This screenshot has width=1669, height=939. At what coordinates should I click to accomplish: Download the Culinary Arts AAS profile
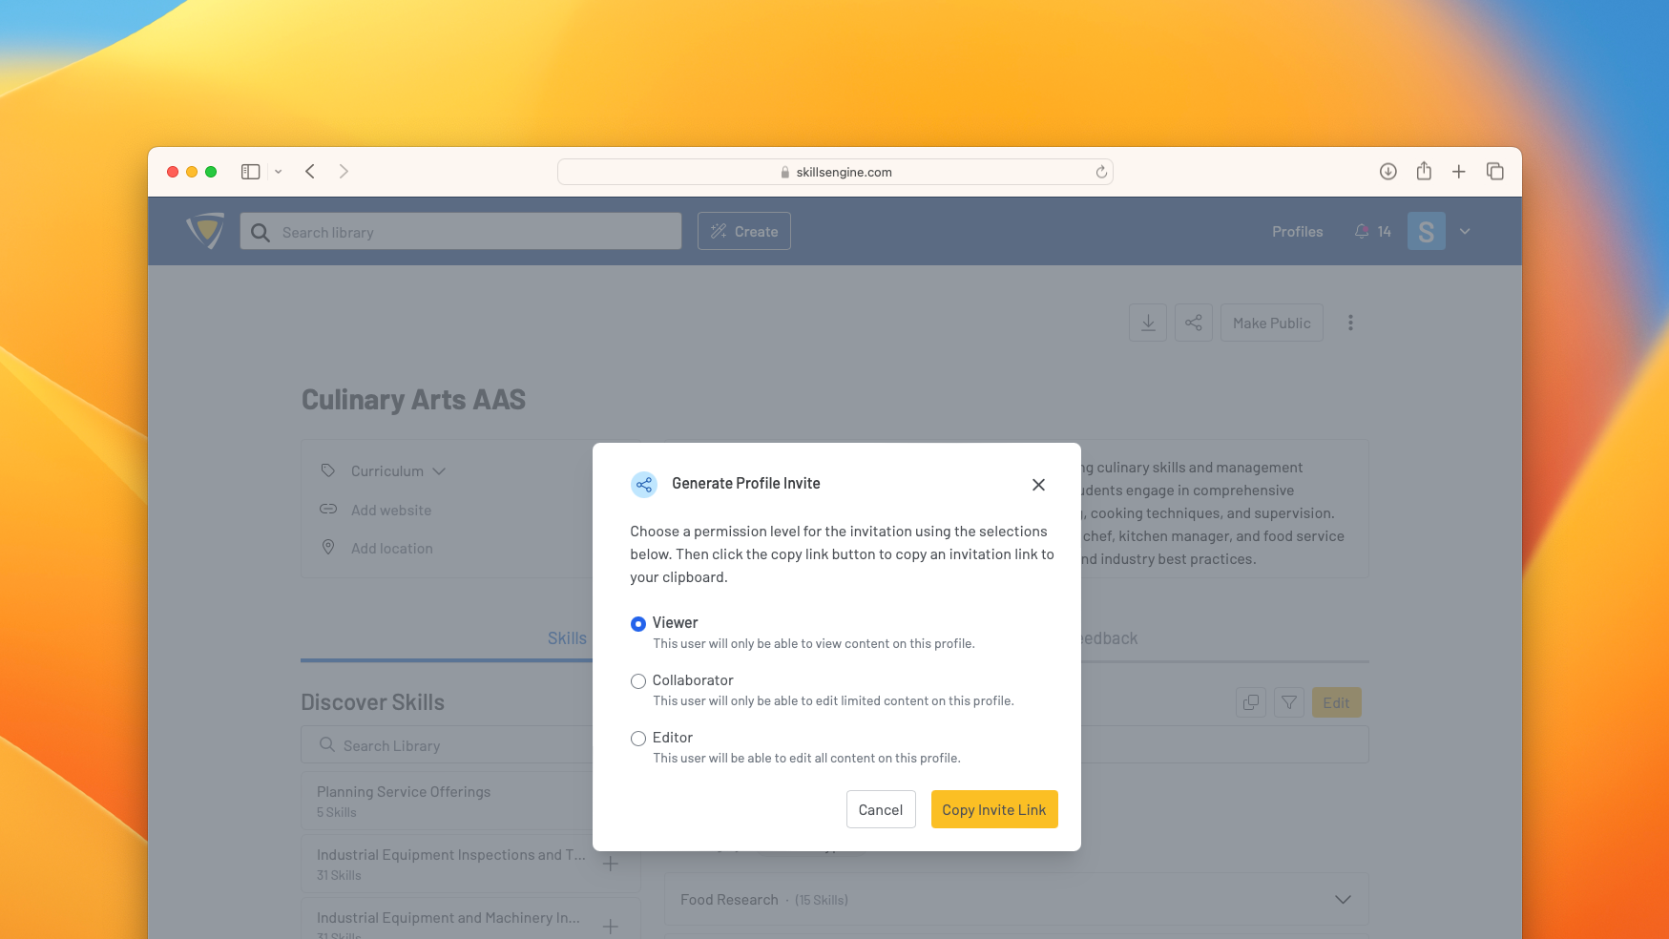click(x=1148, y=323)
